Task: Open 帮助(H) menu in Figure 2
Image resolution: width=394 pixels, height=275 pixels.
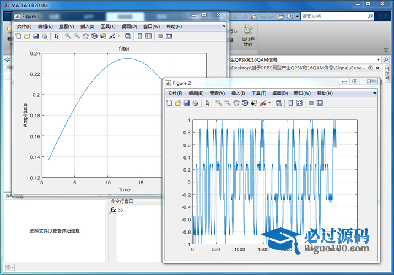Action: click(x=325, y=94)
